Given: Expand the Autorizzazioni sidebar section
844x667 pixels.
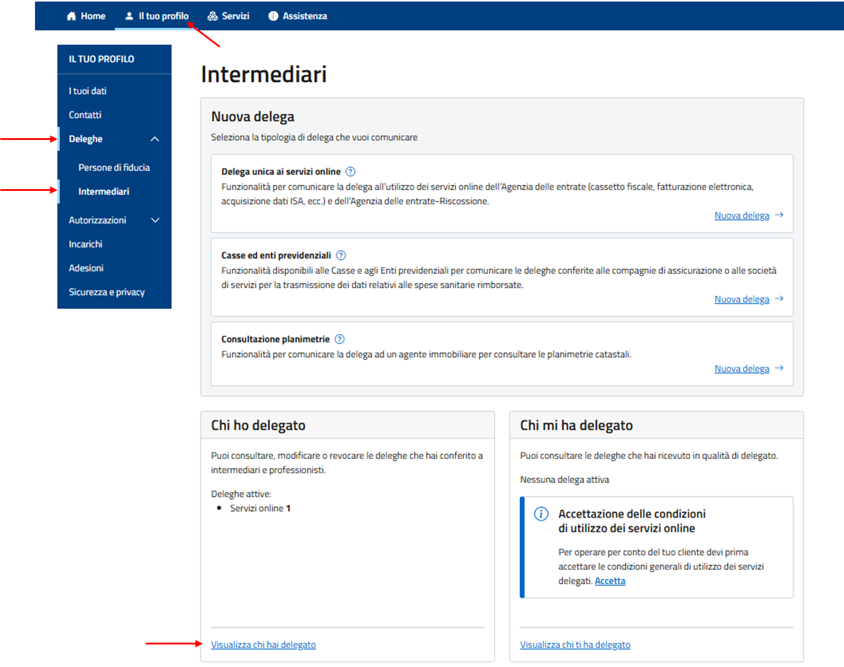Looking at the screenshot, I should click(x=155, y=220).
